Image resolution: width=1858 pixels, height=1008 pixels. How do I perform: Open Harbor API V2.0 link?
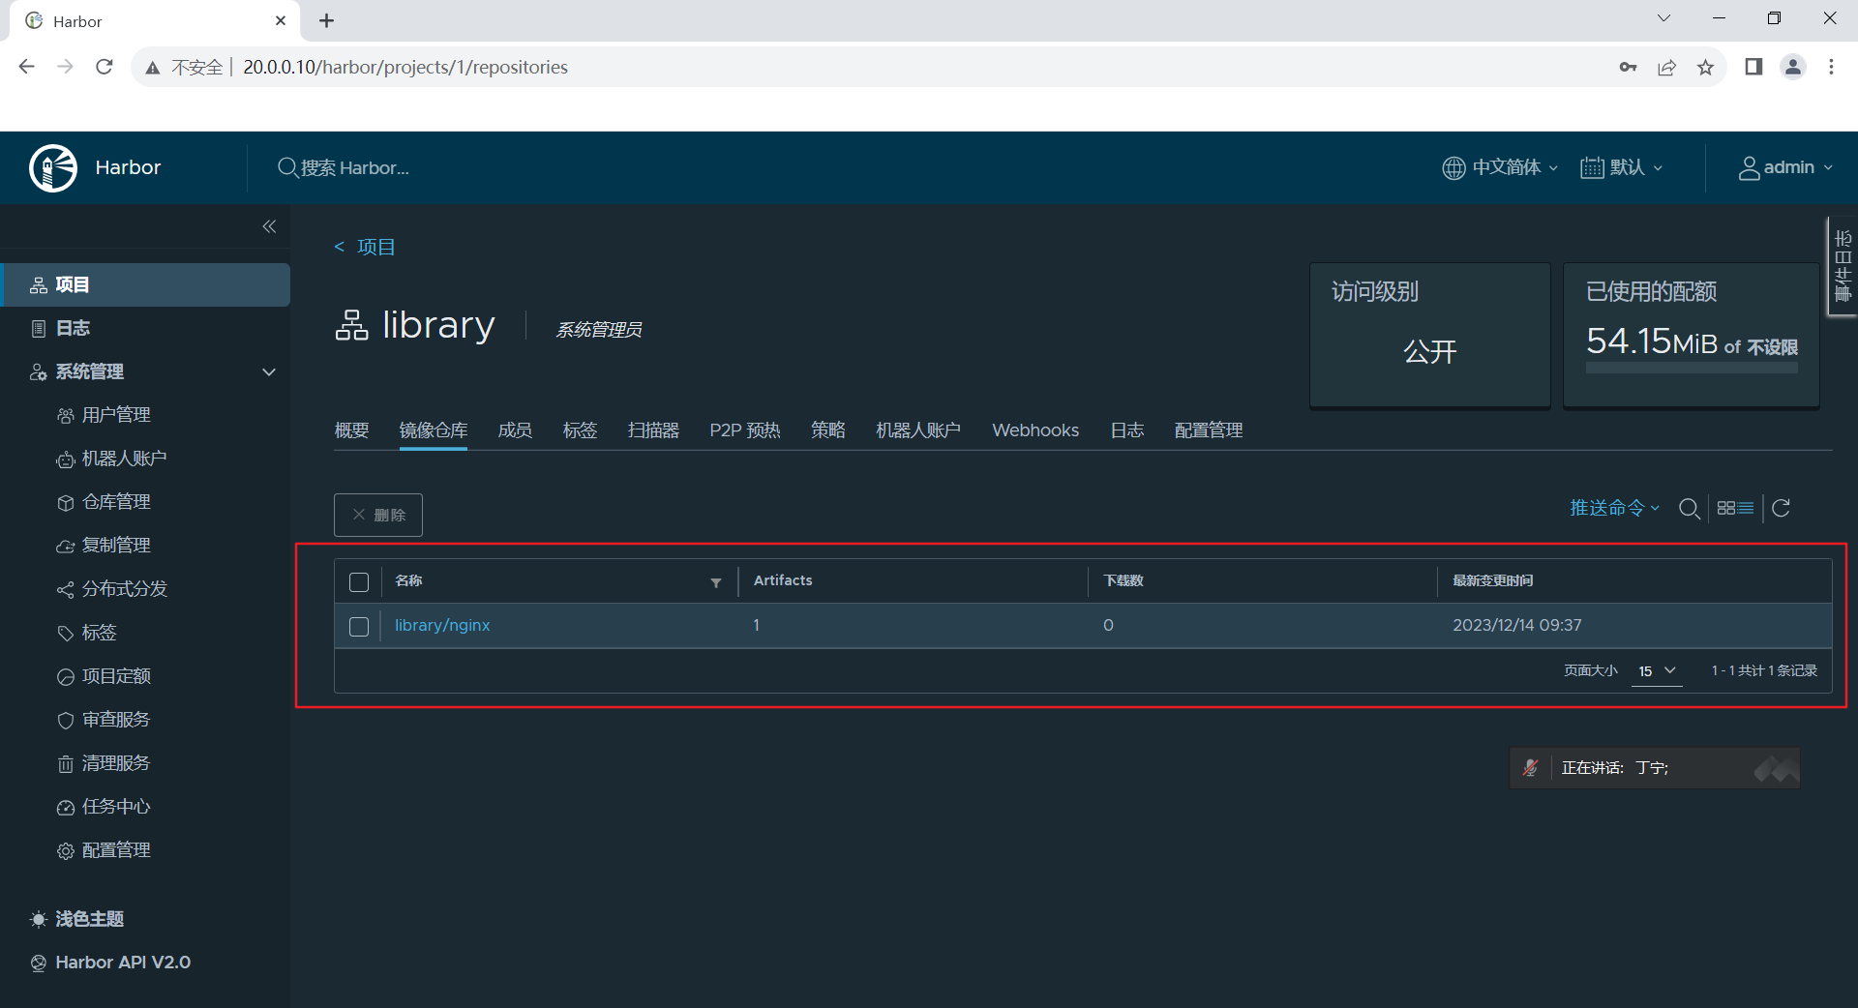click(110, 963)
